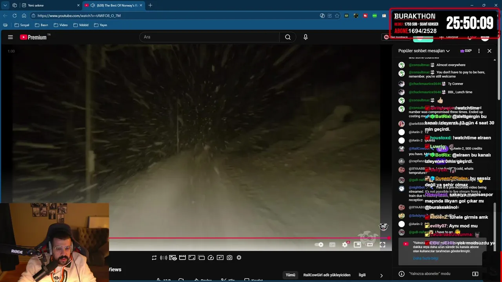Open the tab search dropdown arrow
Screen dimensions: 502x282
pyautogui.click(x=5, y=5)
